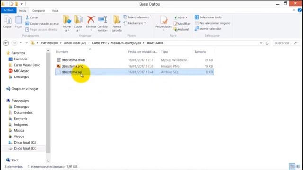The width and height of the screenshot is (303, 170).
Task: Switch to the Vista ribbon tab
Action: (x=55, y=11)
